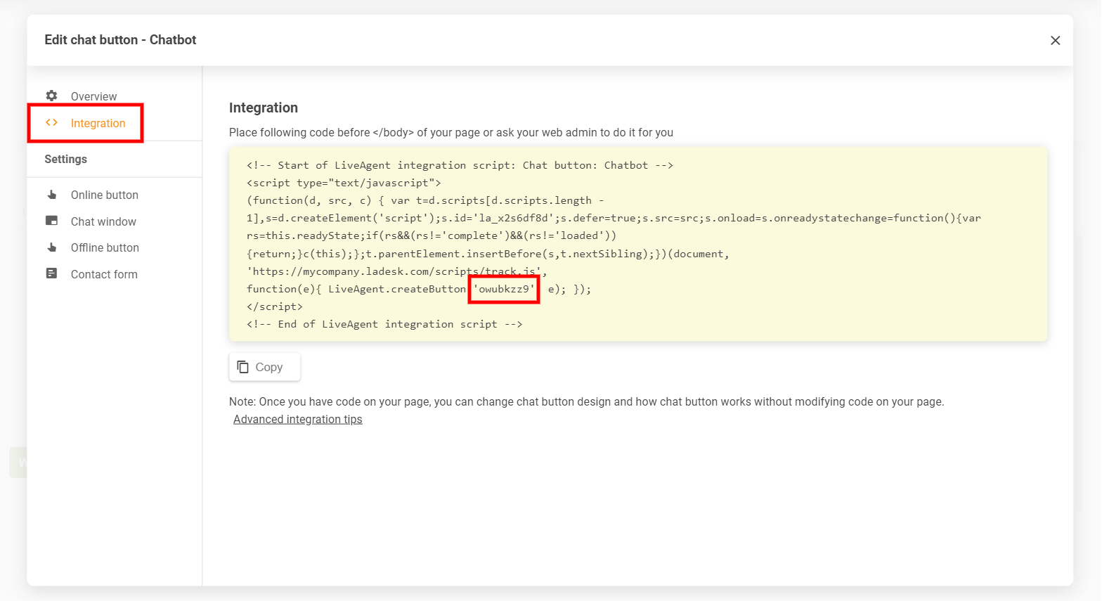Click the Online button hand icon
This screenshot has height=601, width=1102.
pos(51,195)
